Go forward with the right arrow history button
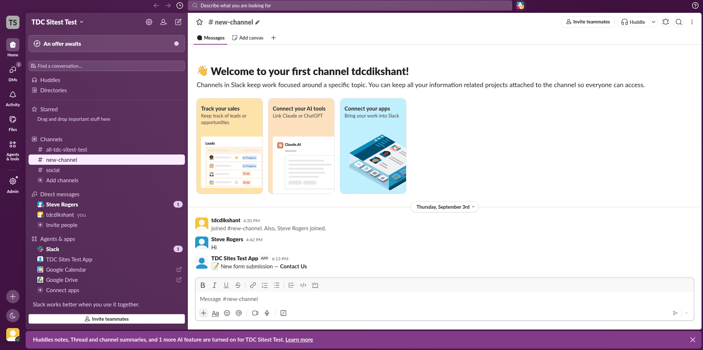The width and height of the screenshot is (703, 350). click(168, 5)
